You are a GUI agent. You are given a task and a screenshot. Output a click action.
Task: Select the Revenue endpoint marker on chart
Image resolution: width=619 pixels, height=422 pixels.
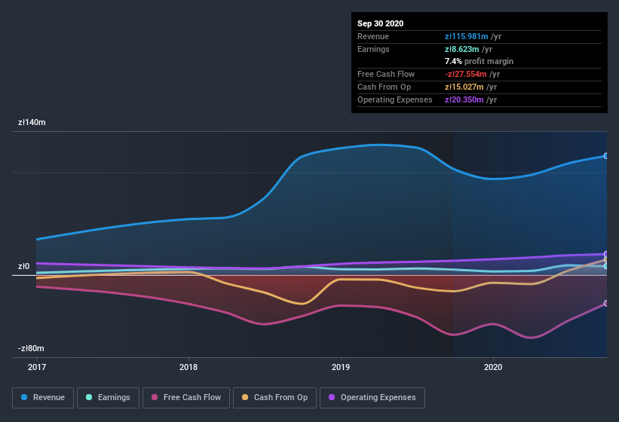605,156
